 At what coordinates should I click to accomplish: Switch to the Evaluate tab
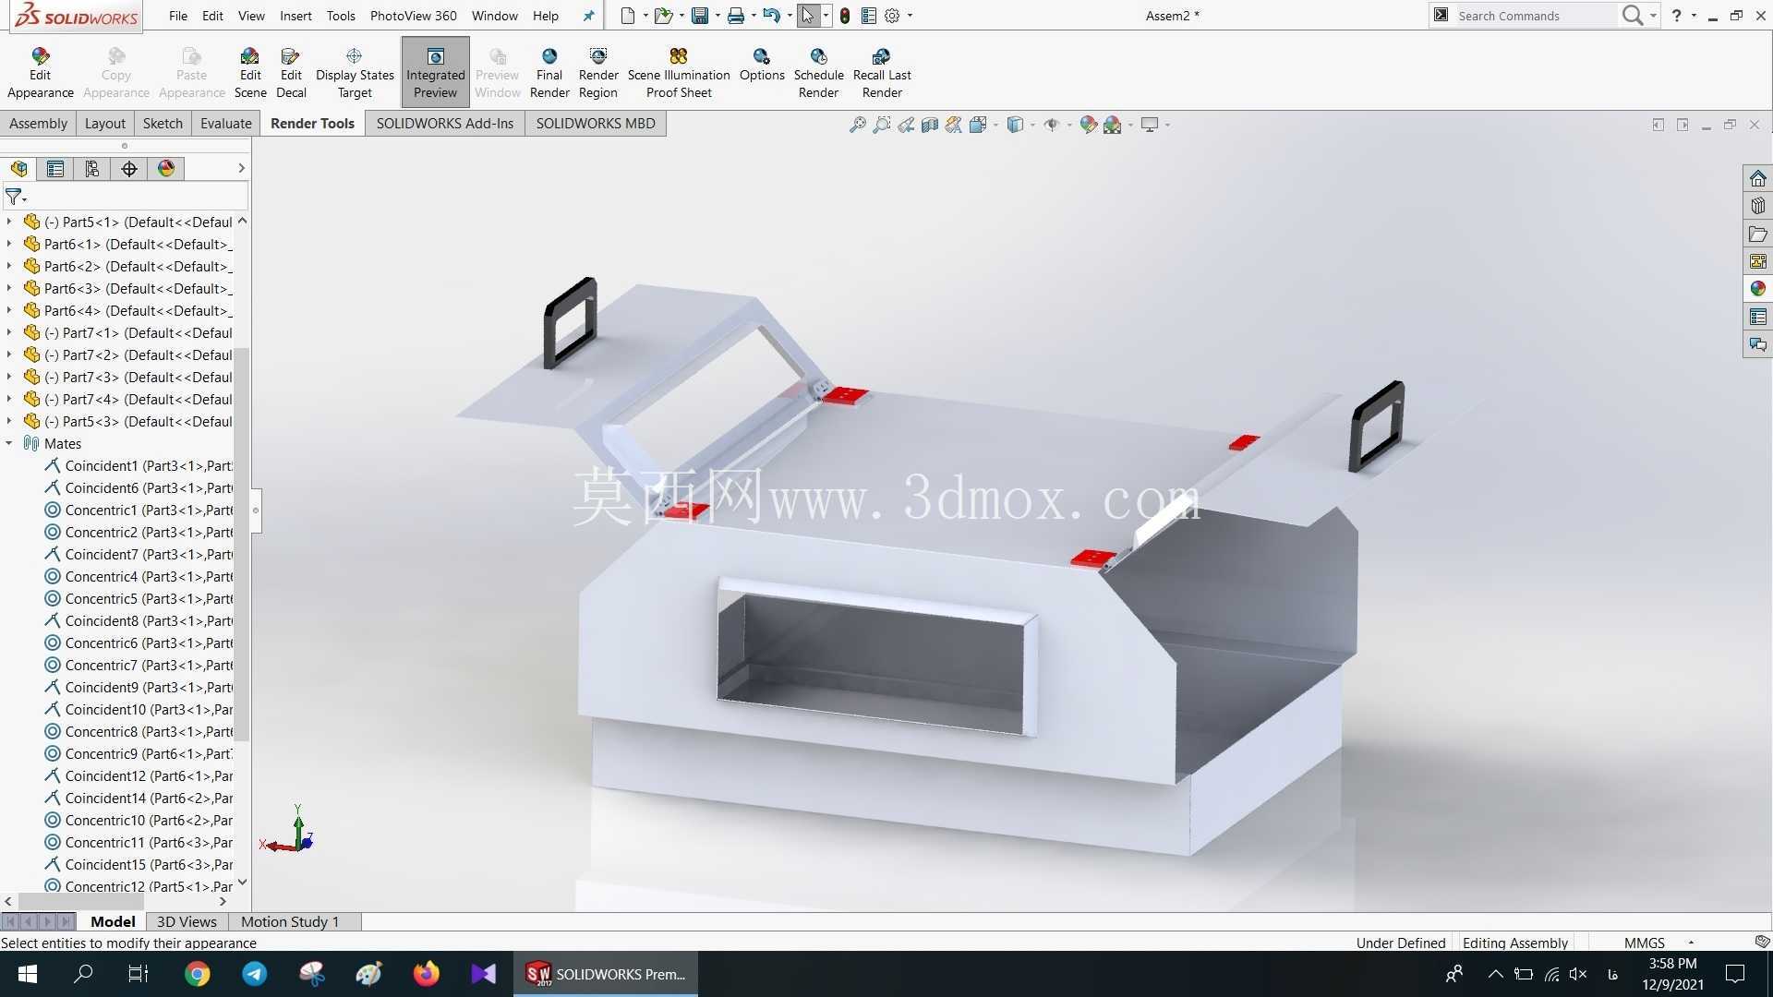click(225, 124)
